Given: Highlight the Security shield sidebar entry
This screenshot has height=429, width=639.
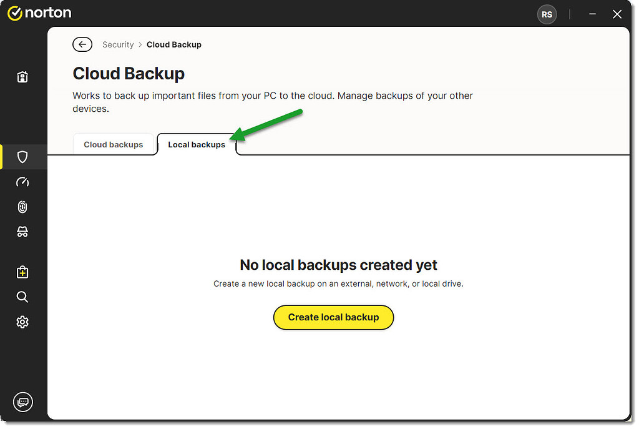Looking at the screenshot, I should 22,157.
